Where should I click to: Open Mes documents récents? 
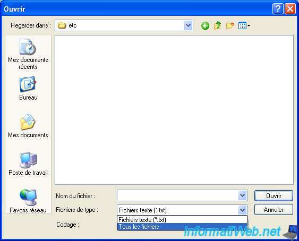[x=28, y=54]
